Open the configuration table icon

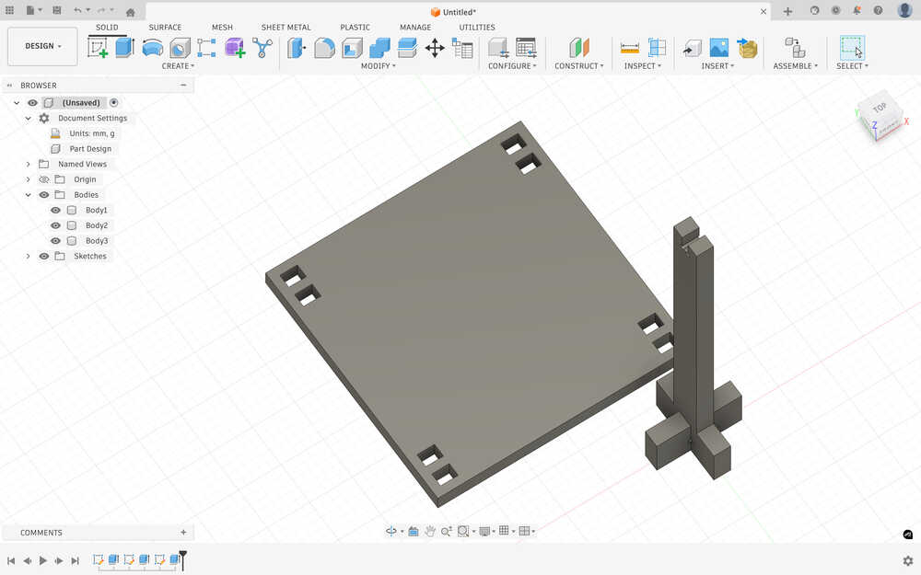[526, 48]
